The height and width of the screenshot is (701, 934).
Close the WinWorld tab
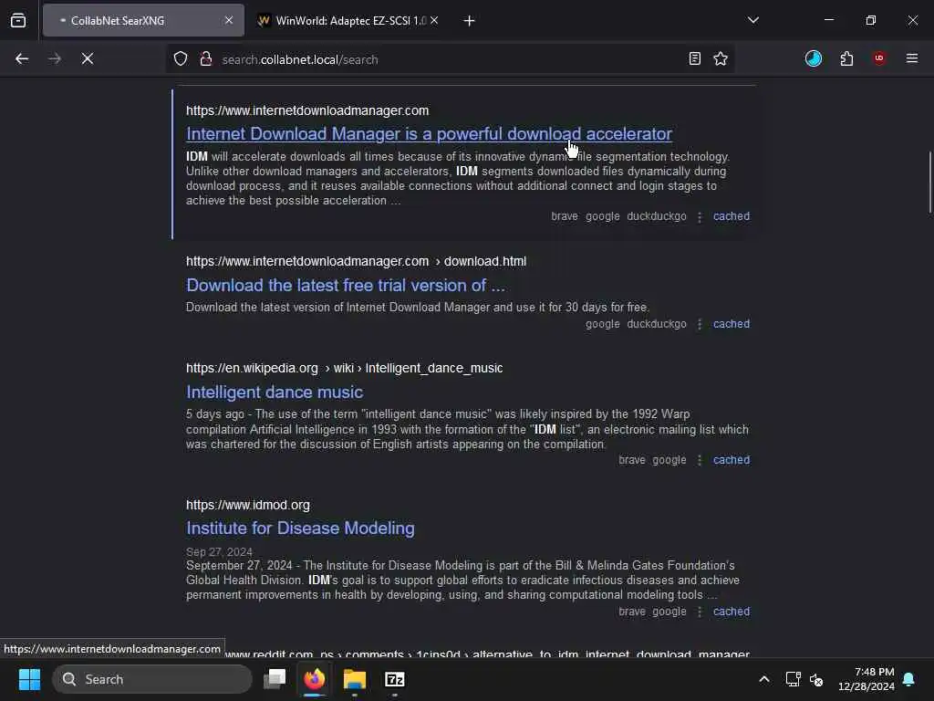pos(434,20)
